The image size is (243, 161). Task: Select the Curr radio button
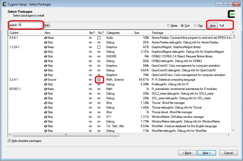click(x=182, y=26)
